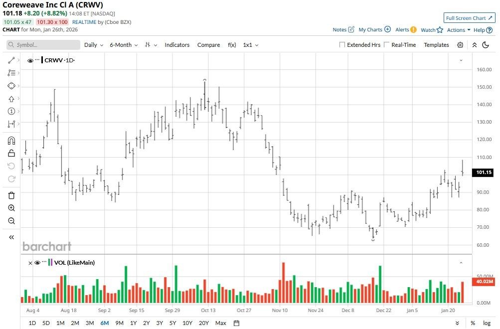This screenshot has height=329, width=500.
Task: Enable the Real-Time checkbox
Action: (x=386, y=45)
